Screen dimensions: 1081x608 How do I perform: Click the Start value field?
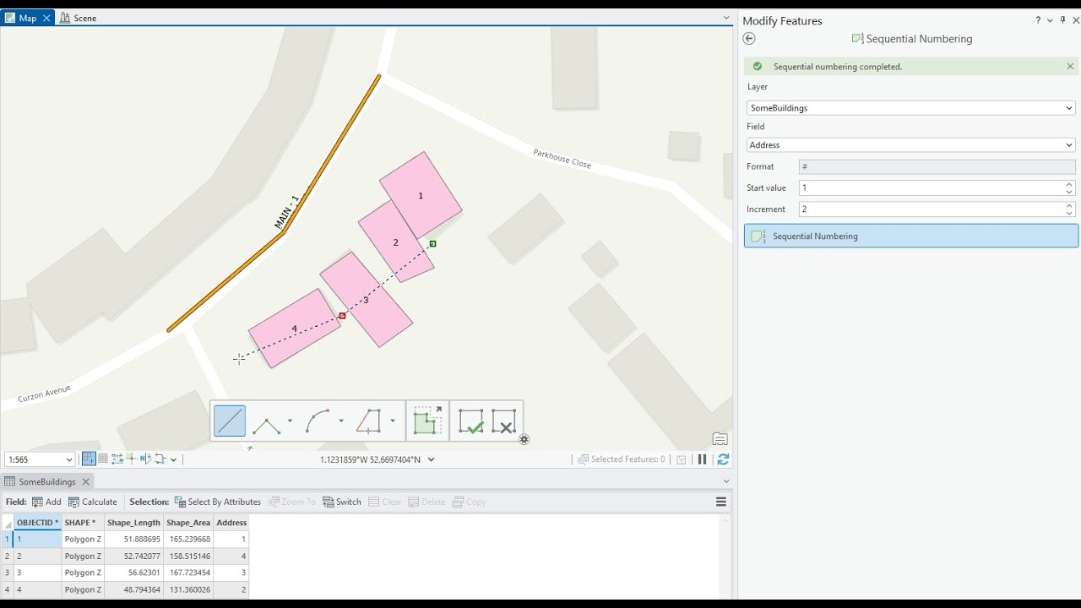pos(930,188)
